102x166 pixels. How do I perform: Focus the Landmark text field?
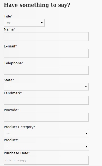[x=46, y=100]
